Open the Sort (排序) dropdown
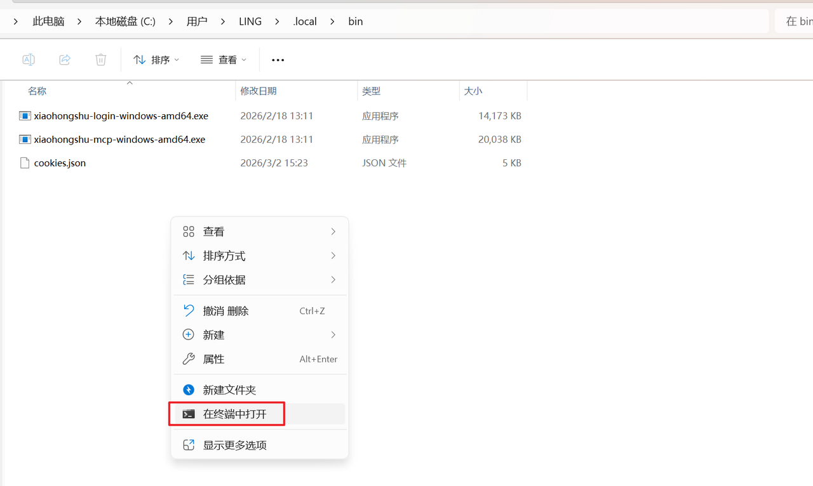The height and width of the screenshot is (486, 813). 156,60
